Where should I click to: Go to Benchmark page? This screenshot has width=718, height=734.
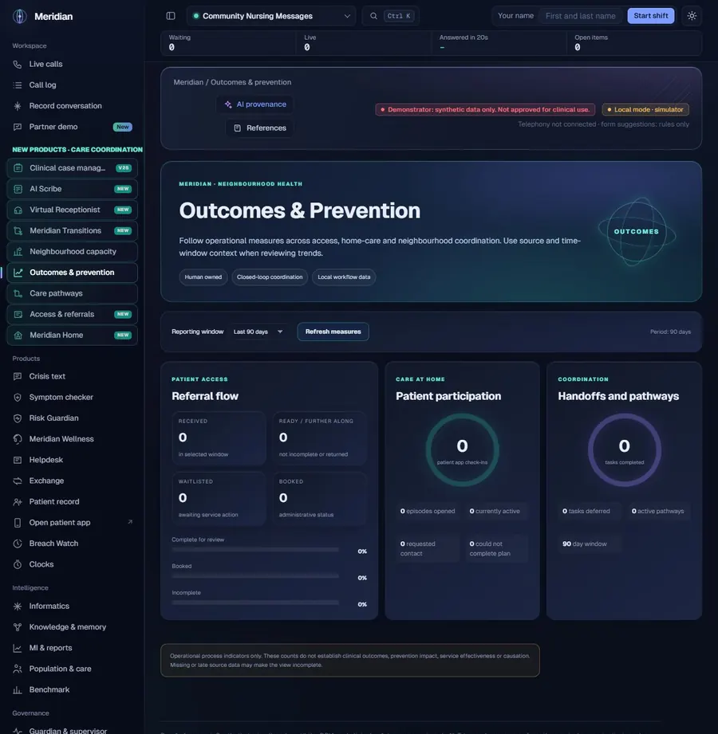pyautogui.click(x=72, y=690)
